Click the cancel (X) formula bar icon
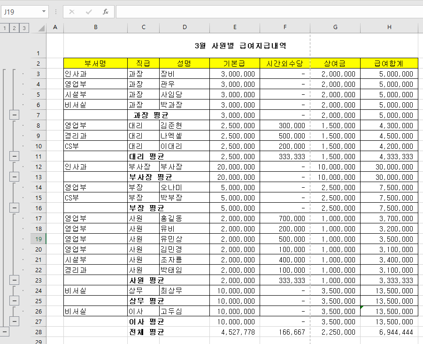Viewport: 423px width, 344px height. [x=72, y=12]
